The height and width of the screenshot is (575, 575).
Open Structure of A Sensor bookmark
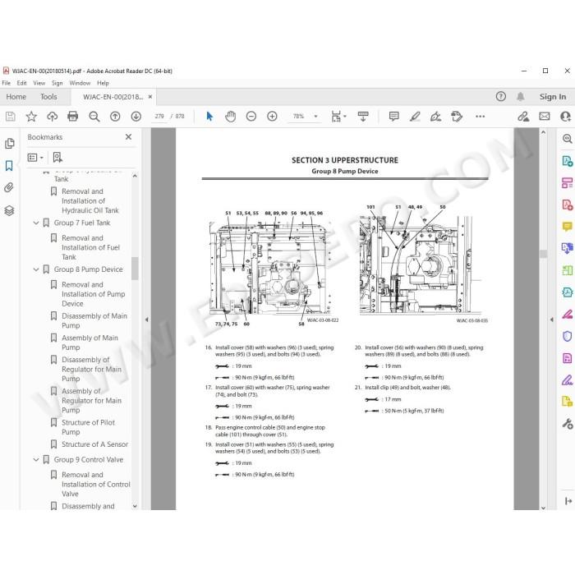coord(94,444)
